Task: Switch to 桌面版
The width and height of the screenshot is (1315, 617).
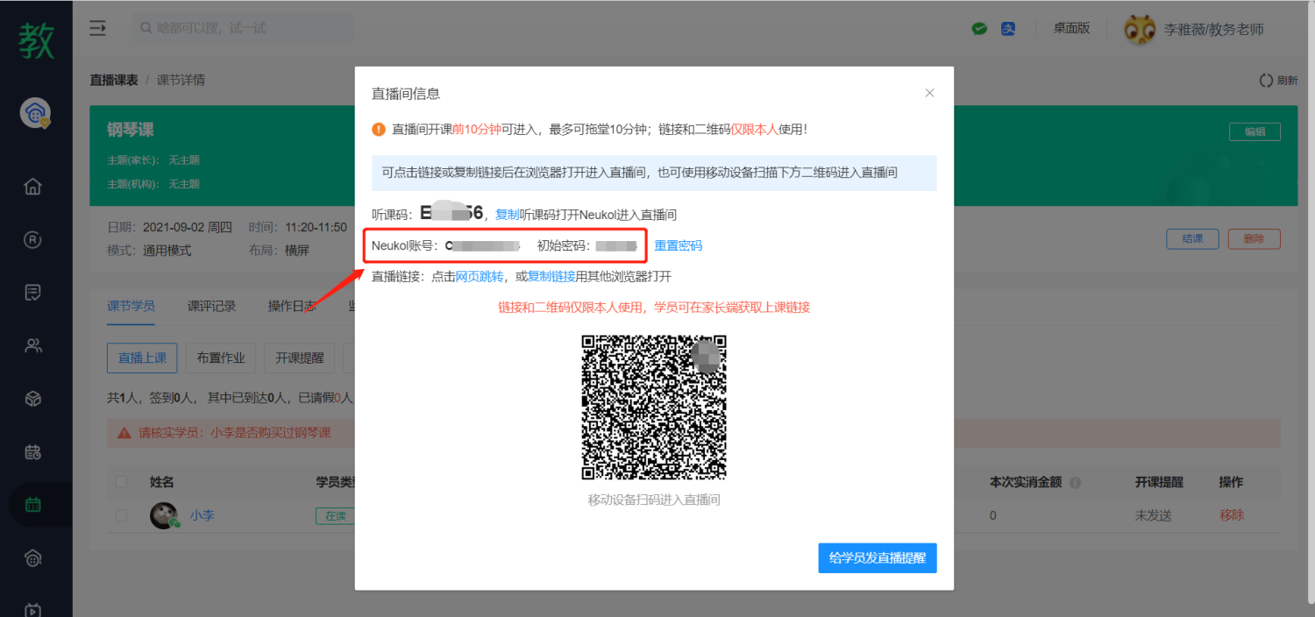Action: point(1071,28)
